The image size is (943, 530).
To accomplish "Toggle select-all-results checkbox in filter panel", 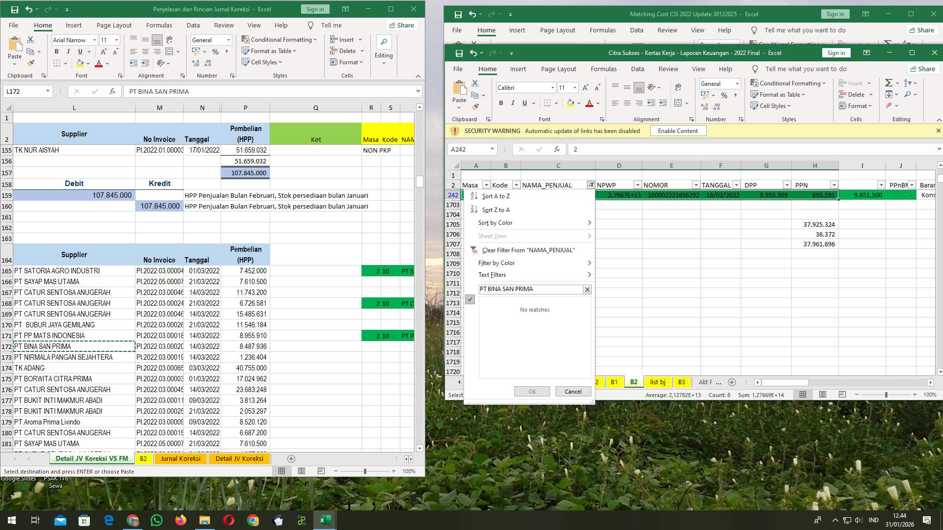I will point(470,299).
